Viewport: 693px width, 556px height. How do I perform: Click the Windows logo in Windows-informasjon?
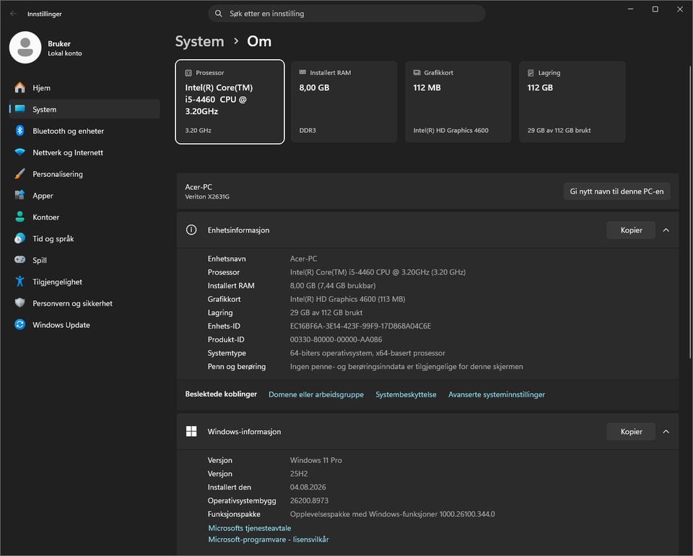[191, 431]
